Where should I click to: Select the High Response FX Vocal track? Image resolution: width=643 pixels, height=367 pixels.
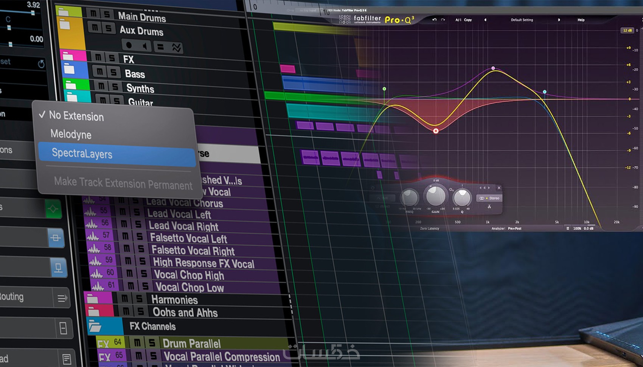coord(203,263)
